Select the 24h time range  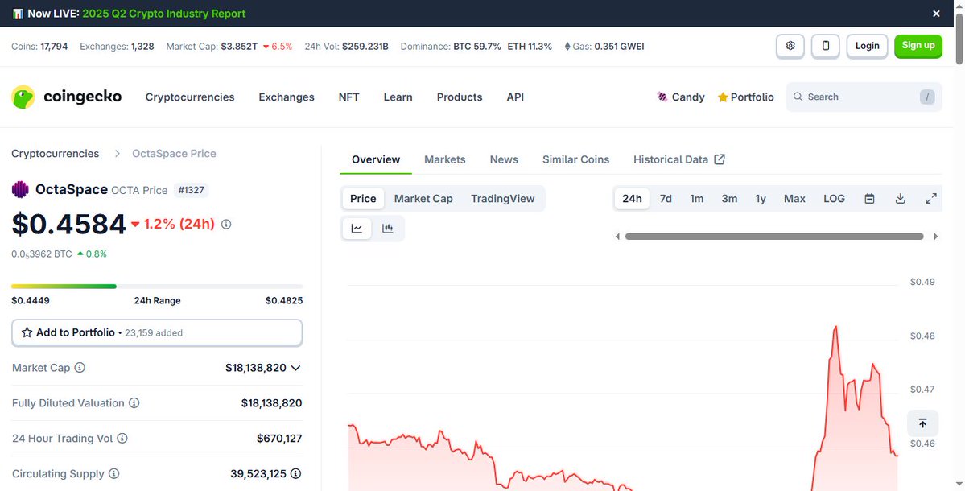click(632, 199)
